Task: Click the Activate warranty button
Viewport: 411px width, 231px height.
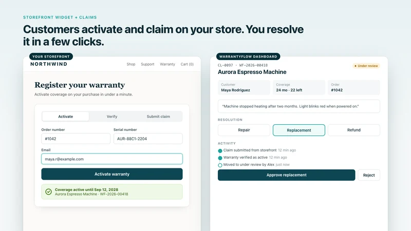Action: (112, 174)
